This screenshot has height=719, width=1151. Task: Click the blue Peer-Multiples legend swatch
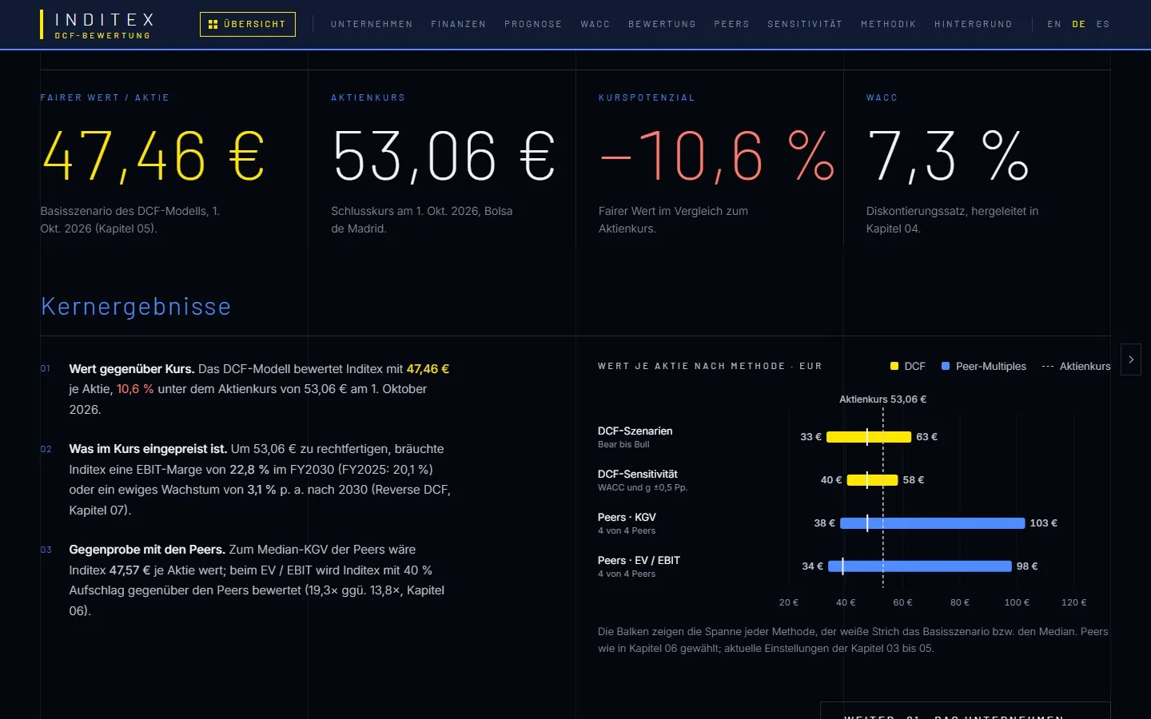point(946,366)
